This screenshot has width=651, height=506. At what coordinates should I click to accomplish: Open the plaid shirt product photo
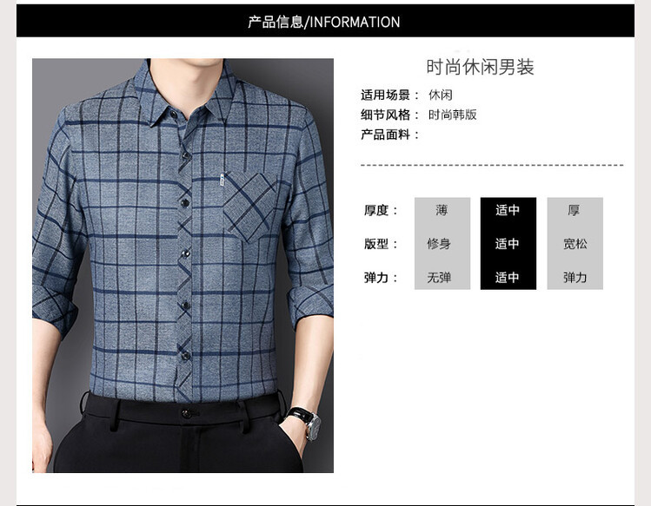(183, 266)
